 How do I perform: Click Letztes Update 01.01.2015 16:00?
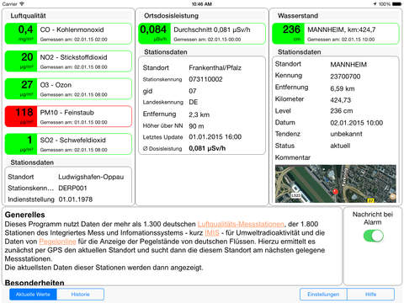(x=215, y=137)
